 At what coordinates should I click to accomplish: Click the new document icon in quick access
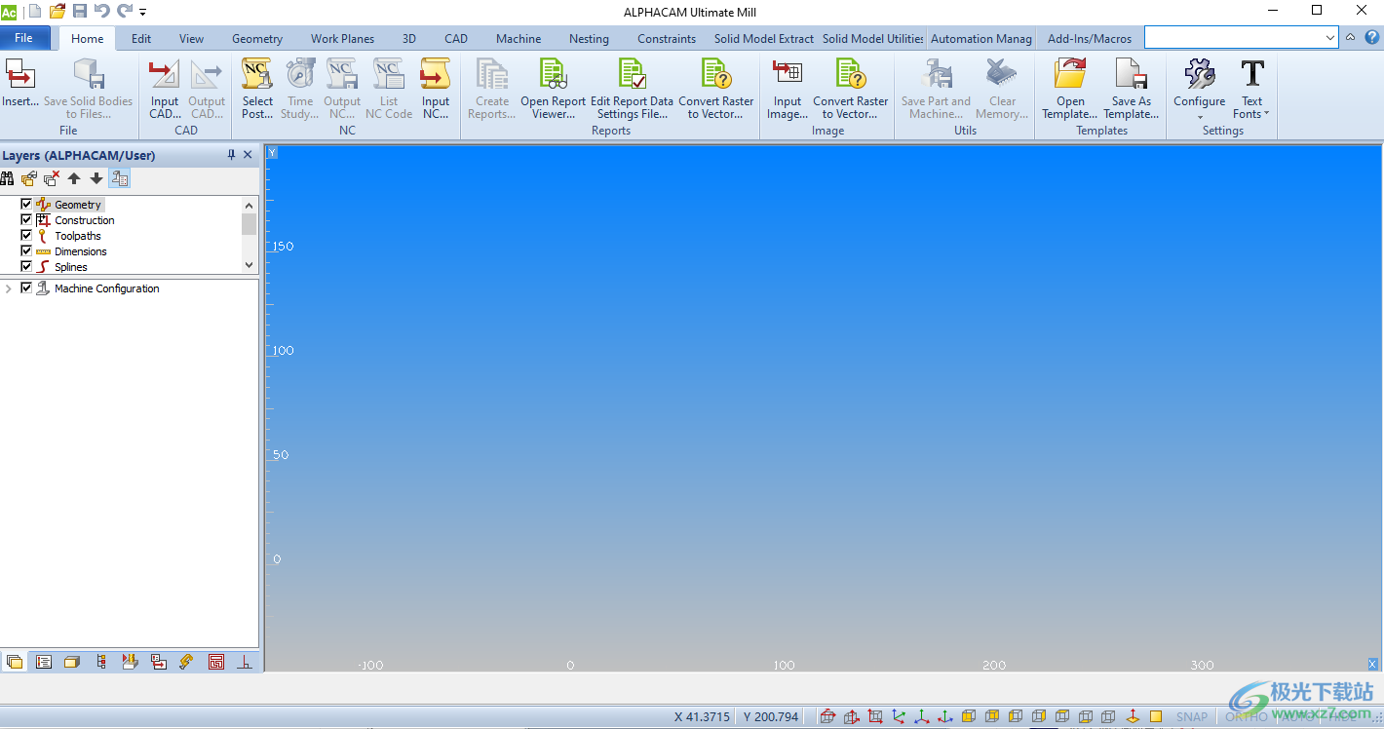(35, 12)
